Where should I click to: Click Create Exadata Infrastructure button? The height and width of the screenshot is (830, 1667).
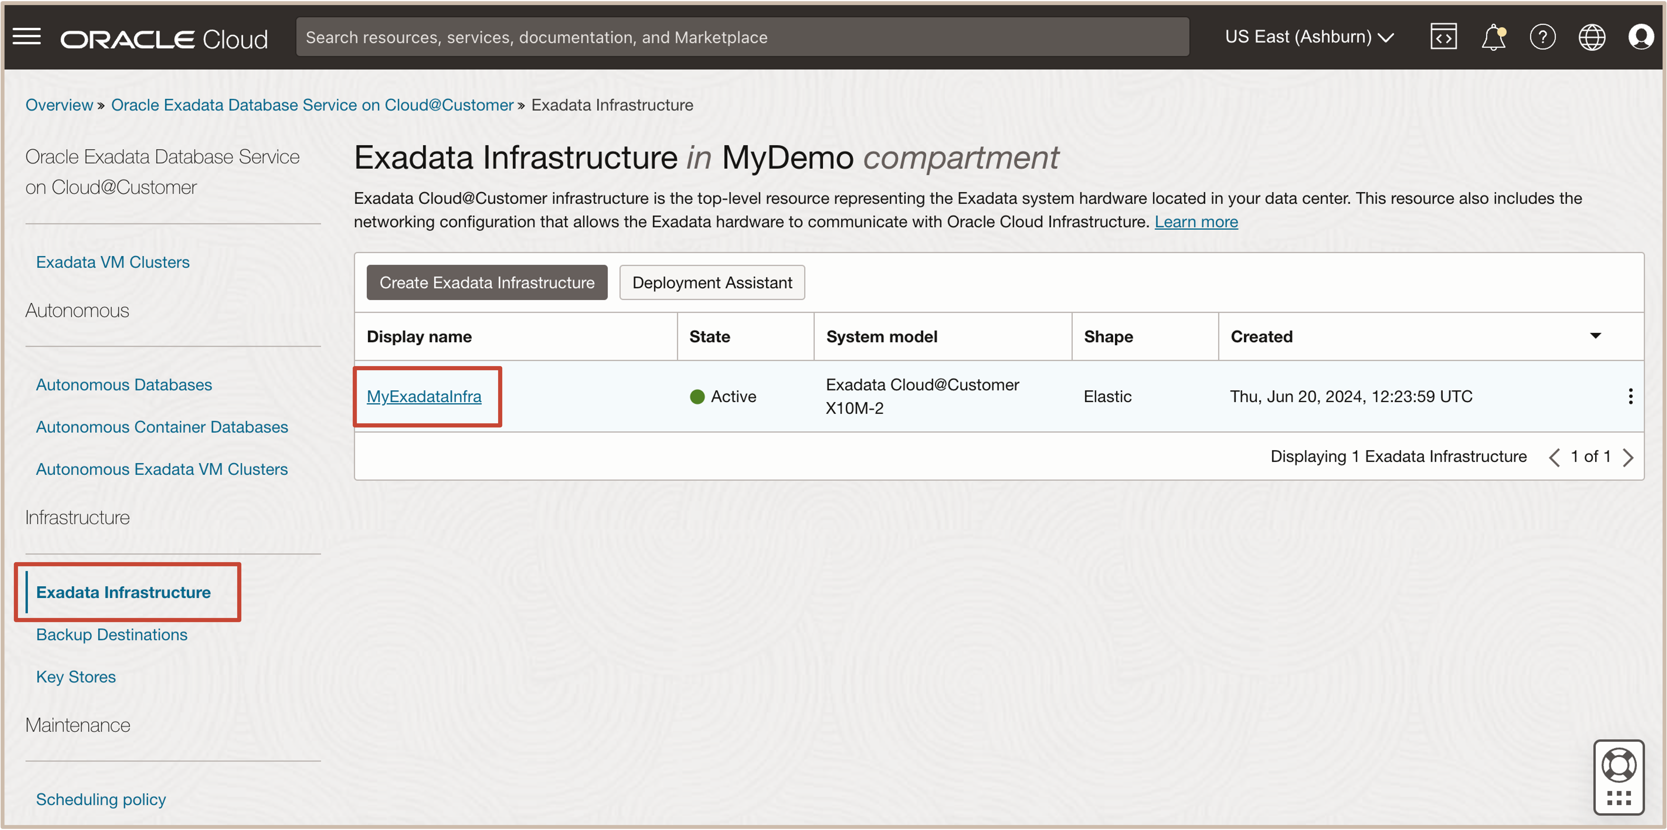pyautogui.click(x=487, y=282)
